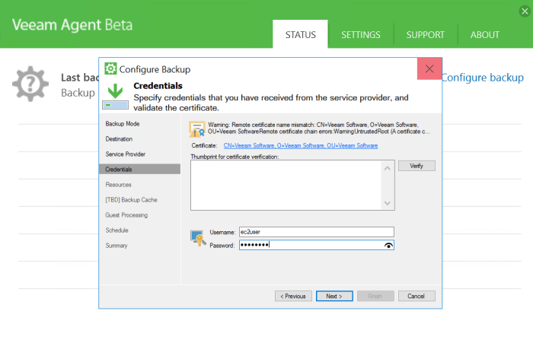
Task: Click the Next button
Action: 334,296
